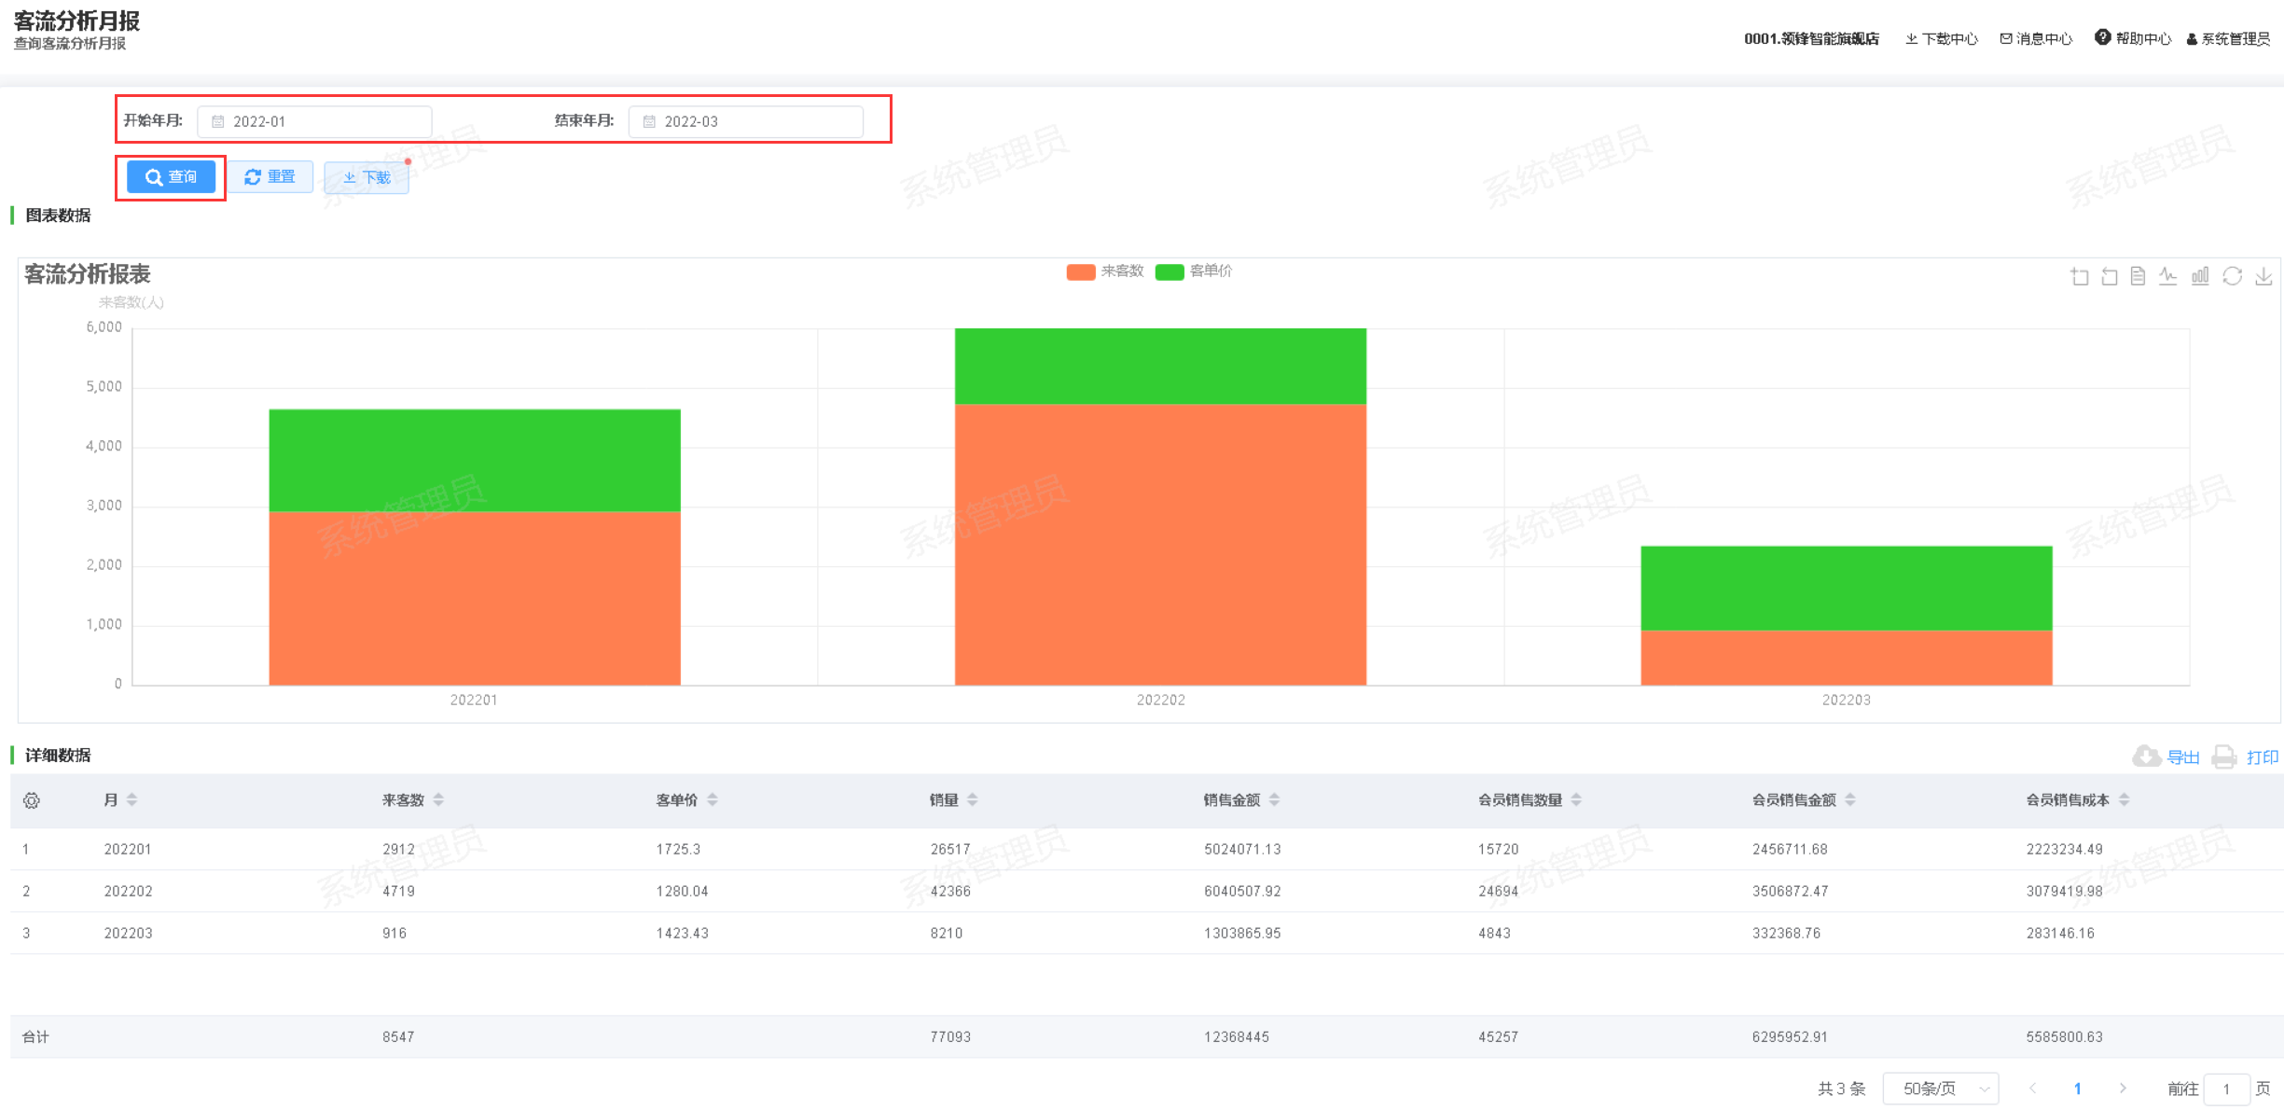Image resolution: width=2284 pixels, height=1110 pixels.
Task: Click the blue 查询 button
Action: pos(171,177)
